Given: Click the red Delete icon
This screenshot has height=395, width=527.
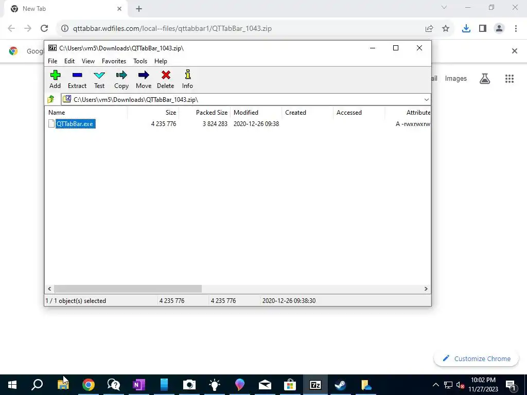Looking at the screenshot, I should click(x=165, y=80).
